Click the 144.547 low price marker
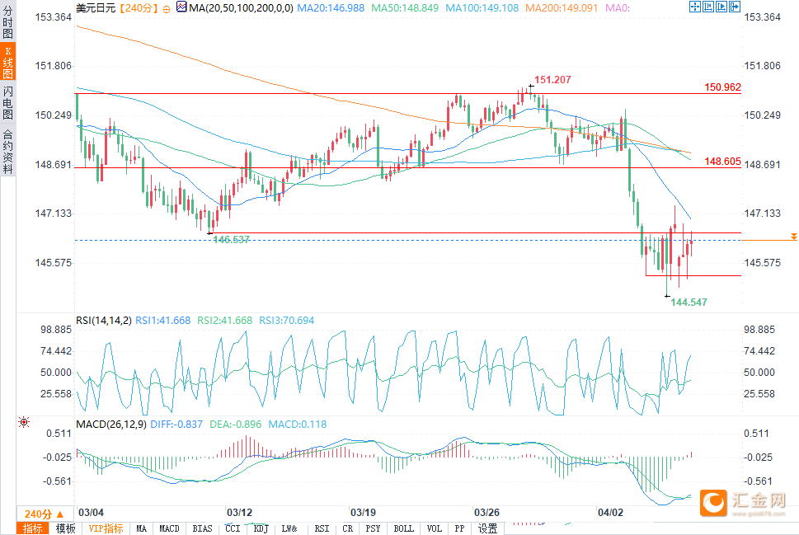The height and width of the screenshot is (535, 799). click(689, 303)
